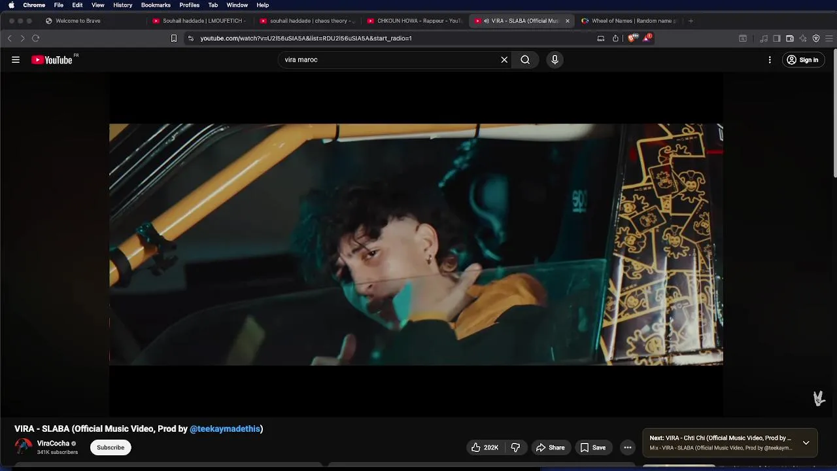Viewport: 837px width, 471px height.
Task: Save the video to a playlist
Action: click(592, 447)
